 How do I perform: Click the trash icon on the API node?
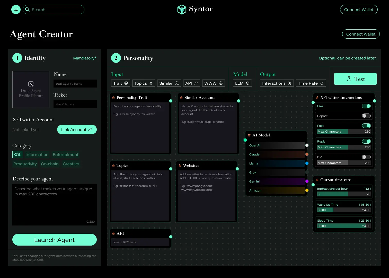113,233
